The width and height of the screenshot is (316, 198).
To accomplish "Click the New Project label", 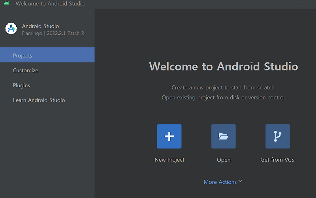I will tap(169, 160).
